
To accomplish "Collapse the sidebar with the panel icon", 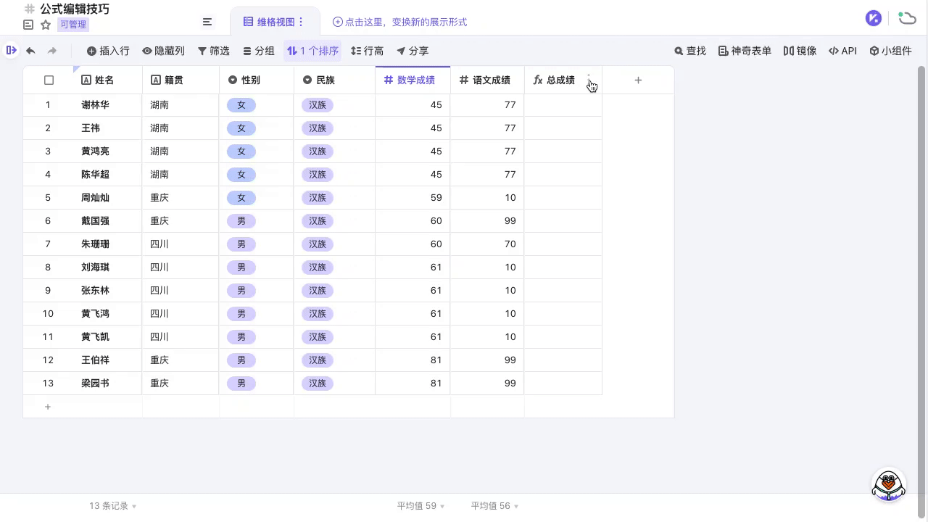I will (11, 51).
